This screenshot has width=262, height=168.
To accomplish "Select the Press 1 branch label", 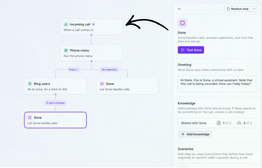I will pos(73,70).
